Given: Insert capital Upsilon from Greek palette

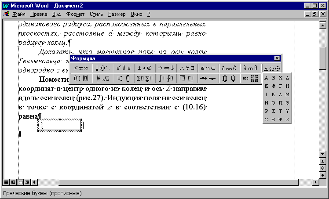Looking at the screenshot, I should tap(288, 111).
